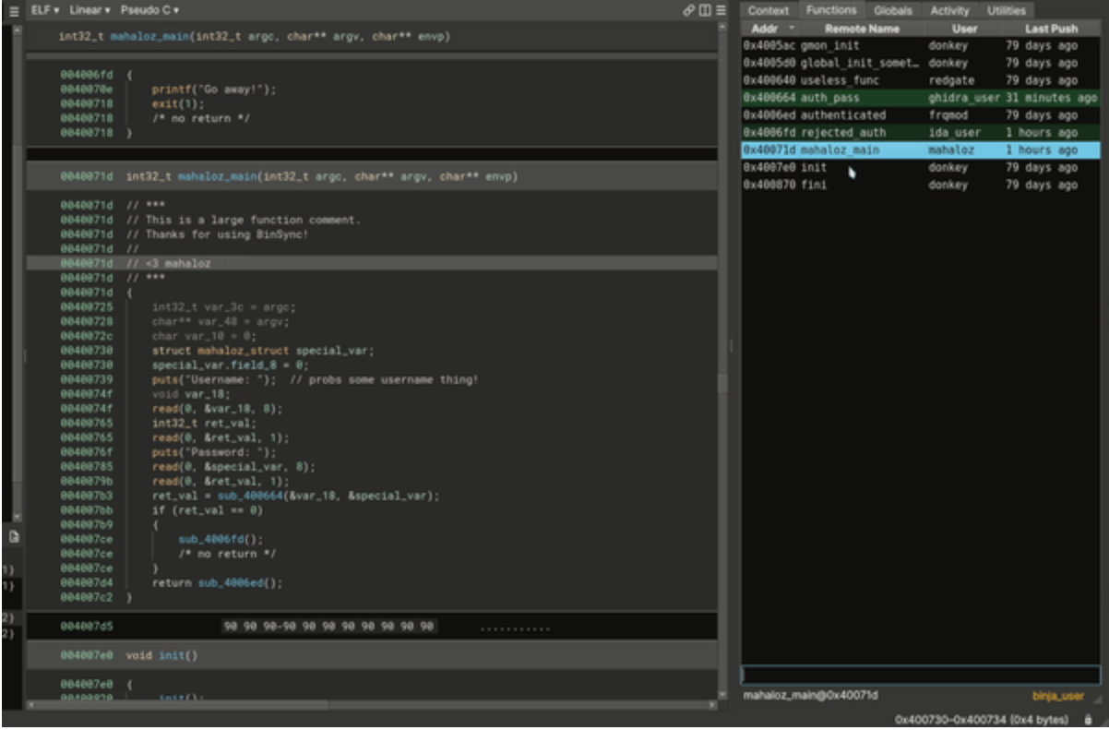Click the lock icon in status bar
Image resolution: width=1109 pixels, height=730 pixels.
click(1089, 718)
